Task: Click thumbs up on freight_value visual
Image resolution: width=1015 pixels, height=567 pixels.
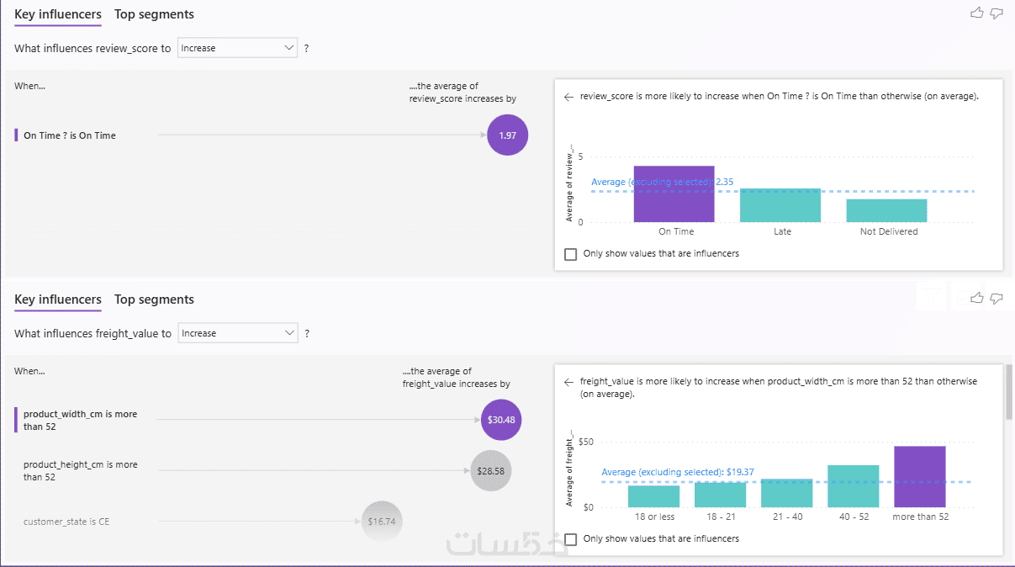Action: [x=977, y=298]
